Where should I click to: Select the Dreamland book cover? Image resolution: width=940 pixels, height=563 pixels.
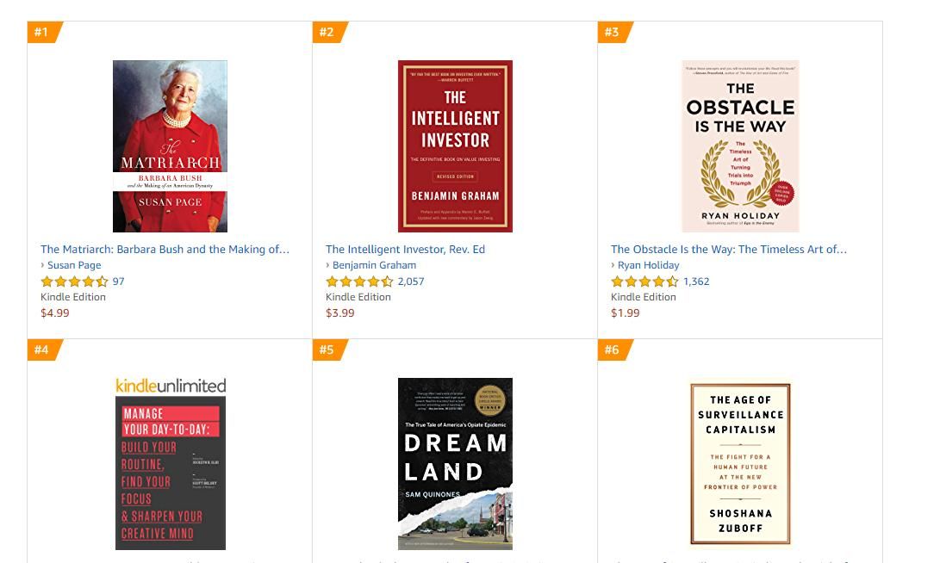tap(455, 463)
